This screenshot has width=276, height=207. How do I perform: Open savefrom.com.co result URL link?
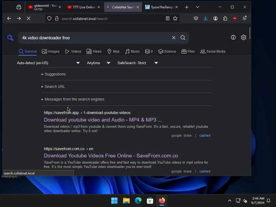point(68,149)
